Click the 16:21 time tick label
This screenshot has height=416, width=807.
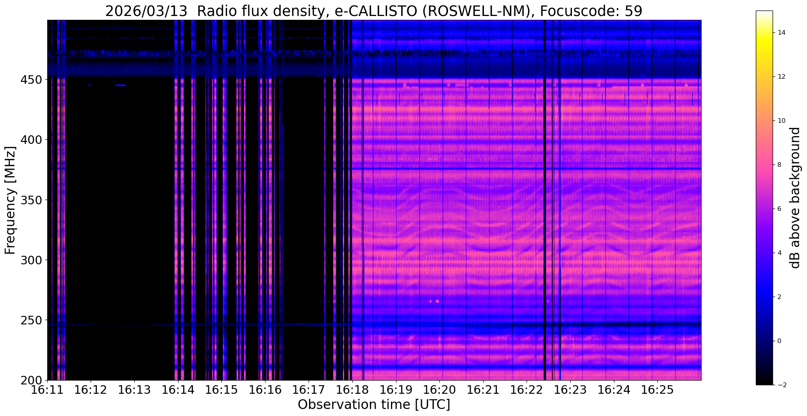[484, 389]
